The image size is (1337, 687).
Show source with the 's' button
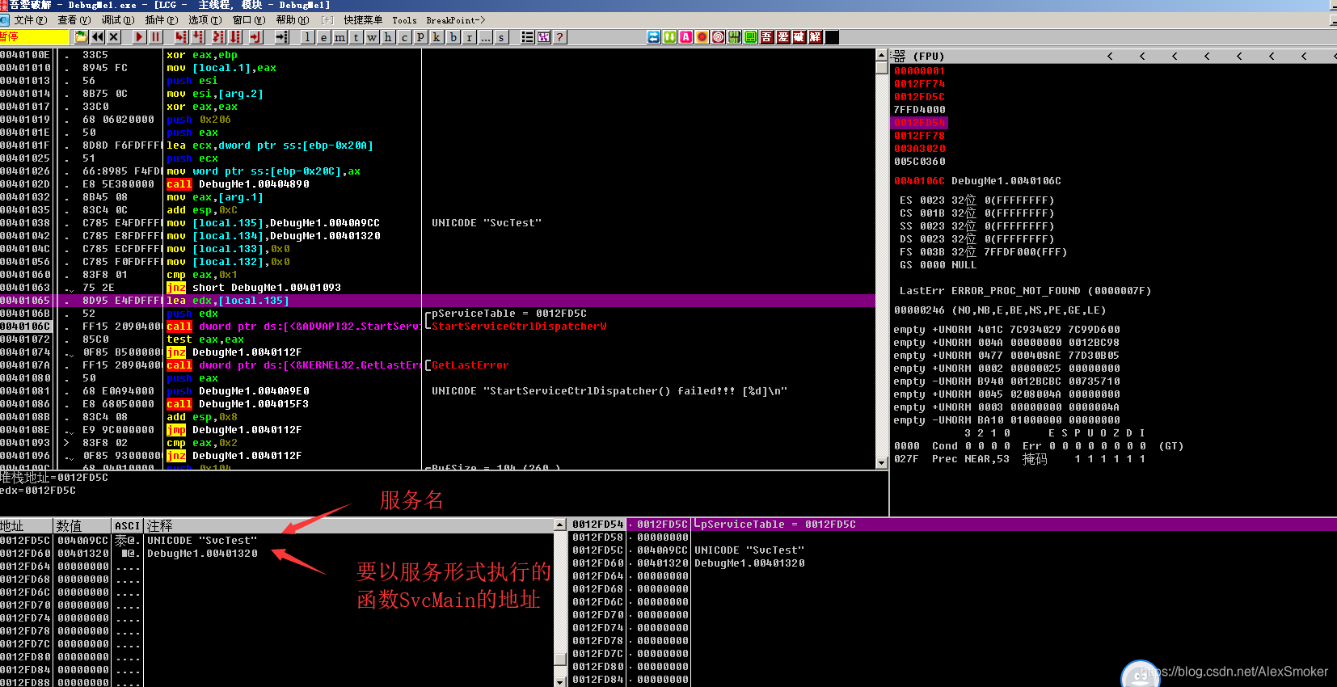tap(502, 36)
